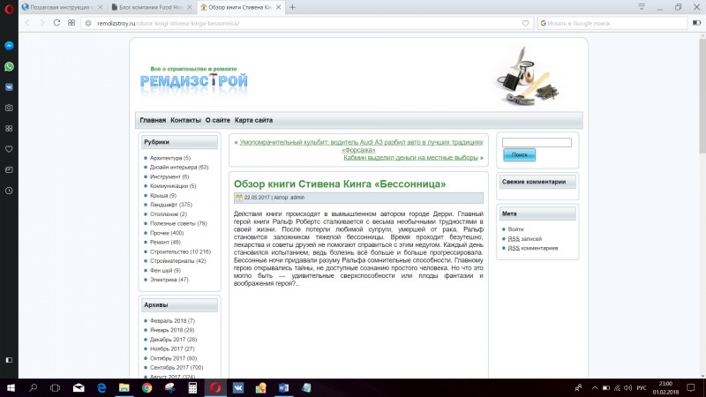Screen dimensions: 706x397
Task: Open the Windows notification center
Action: 691,387
